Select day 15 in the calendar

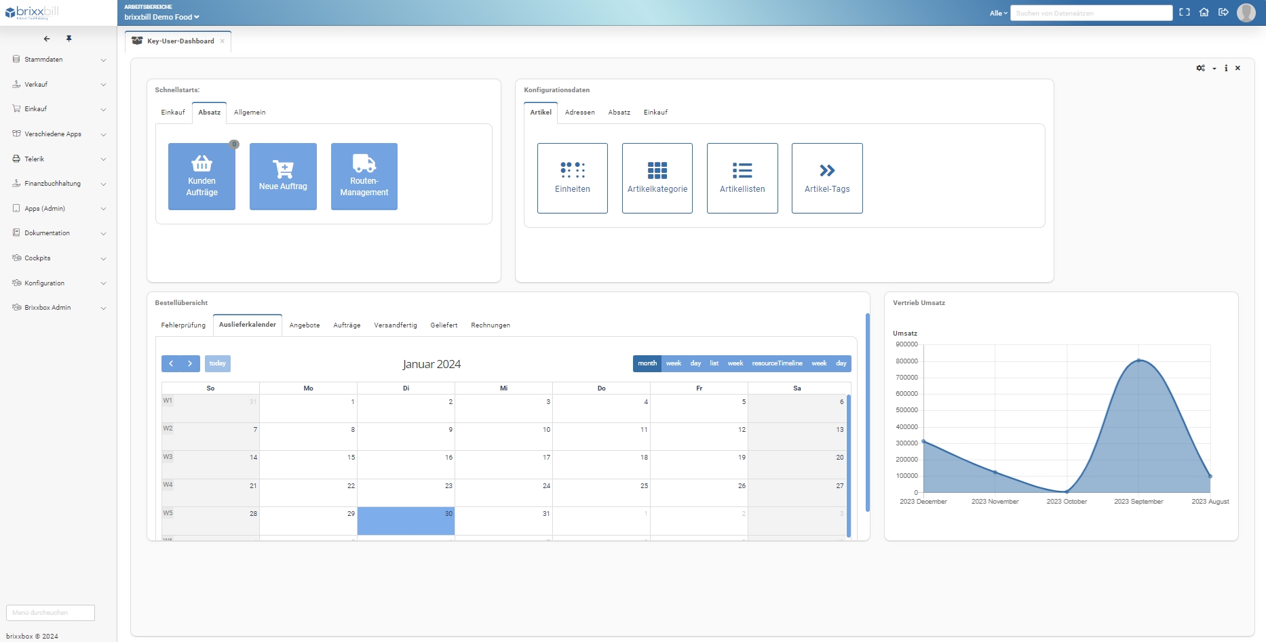(308, 465)
